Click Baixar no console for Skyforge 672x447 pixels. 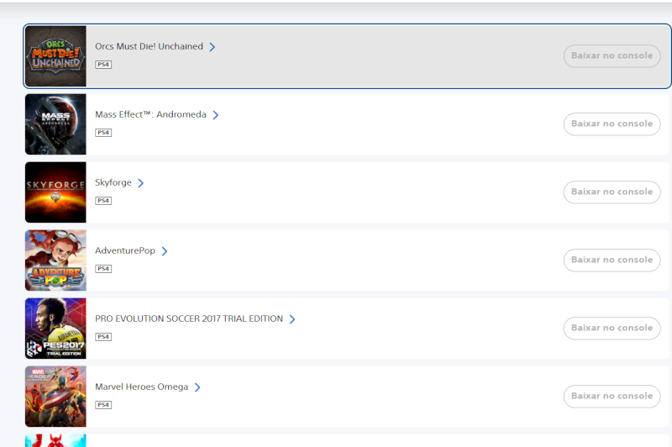click(x=612, y=192)
